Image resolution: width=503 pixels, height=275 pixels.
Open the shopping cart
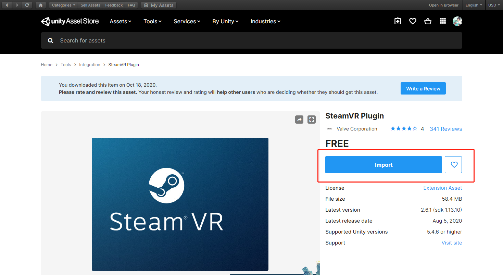coord(428,21)
